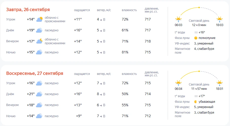
Task: Click the full moon icon beside полнолуние
Action: point(196,38)
